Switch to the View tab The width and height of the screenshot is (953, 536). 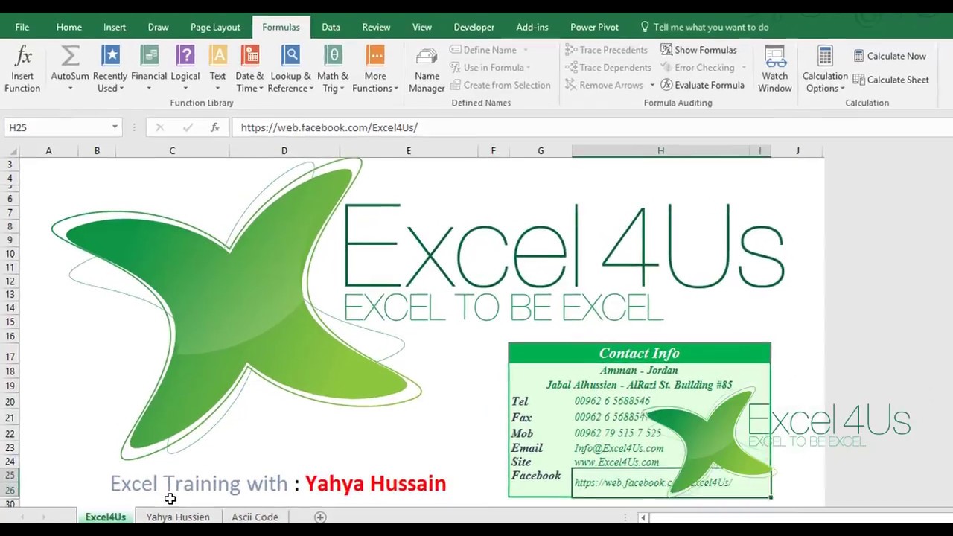pos(422,27)
